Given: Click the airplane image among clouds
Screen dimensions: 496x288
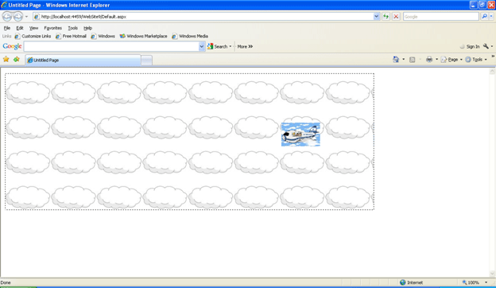Looking at the screenshot, I should [300, 134].
